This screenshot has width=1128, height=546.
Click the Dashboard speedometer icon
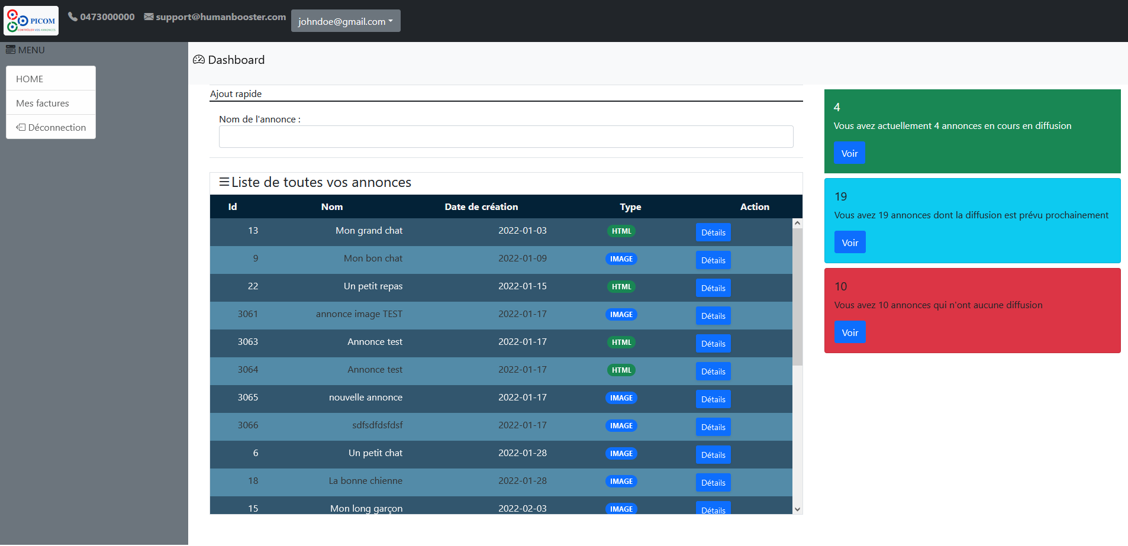[x=199, y=60]
